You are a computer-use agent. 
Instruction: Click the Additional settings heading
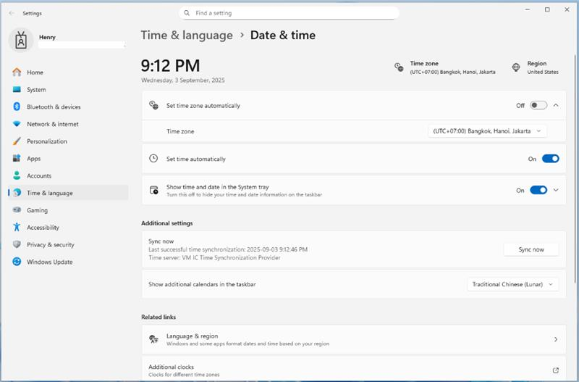[167, 223]
